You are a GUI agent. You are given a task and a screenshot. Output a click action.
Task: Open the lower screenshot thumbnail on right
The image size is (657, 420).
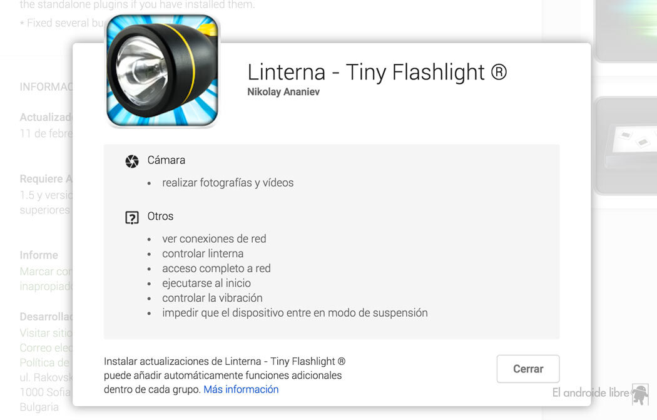point(624,145)
